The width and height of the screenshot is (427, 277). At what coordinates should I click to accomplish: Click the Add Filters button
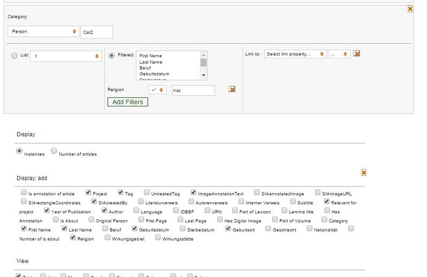pos(128,102)
